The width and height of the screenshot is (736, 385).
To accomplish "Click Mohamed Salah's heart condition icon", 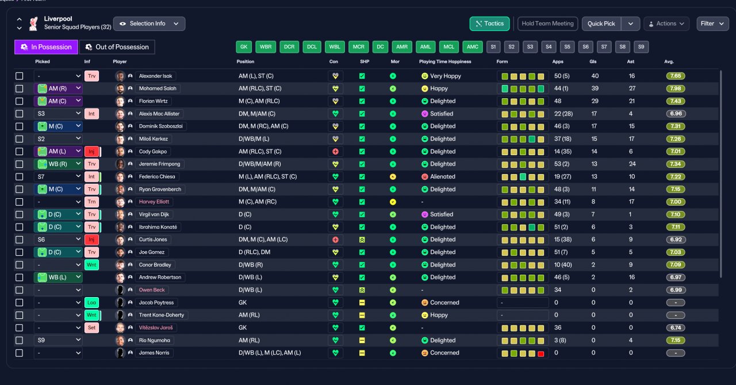I will pyautogui.click(x=335, y=88).
